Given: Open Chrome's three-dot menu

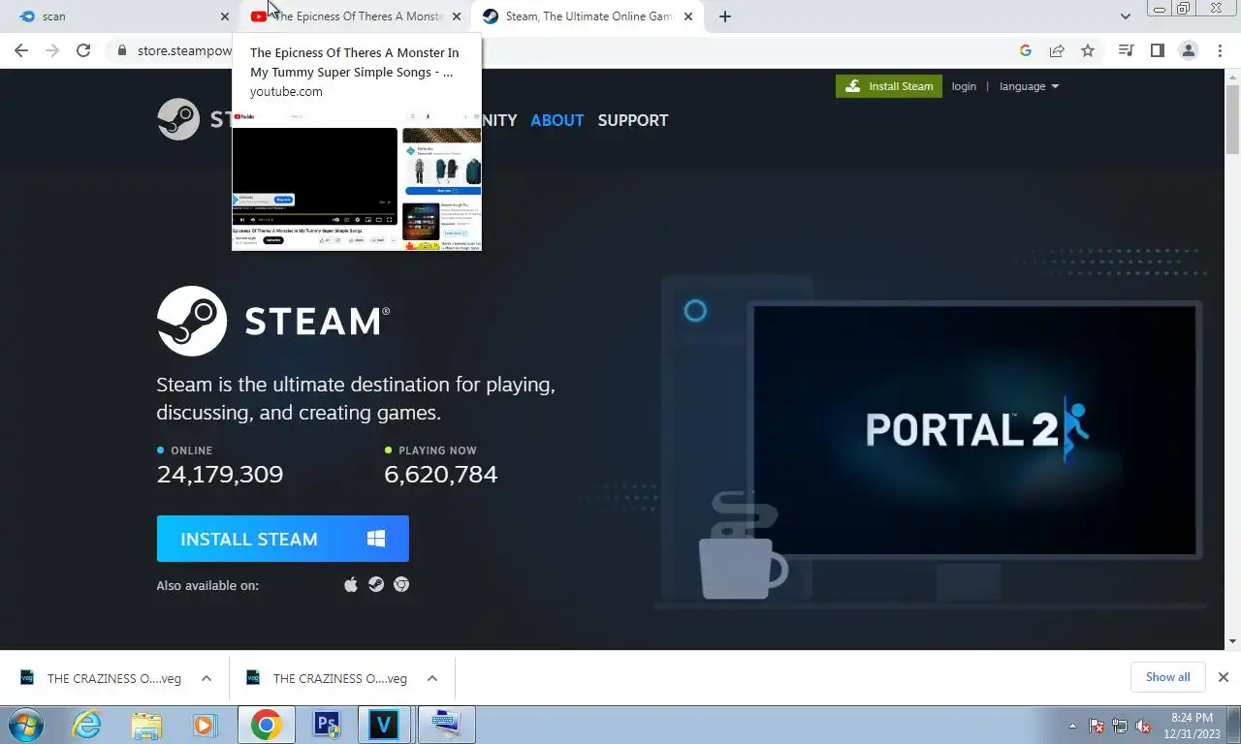Looking at the screenshot, I should 1220,51.
